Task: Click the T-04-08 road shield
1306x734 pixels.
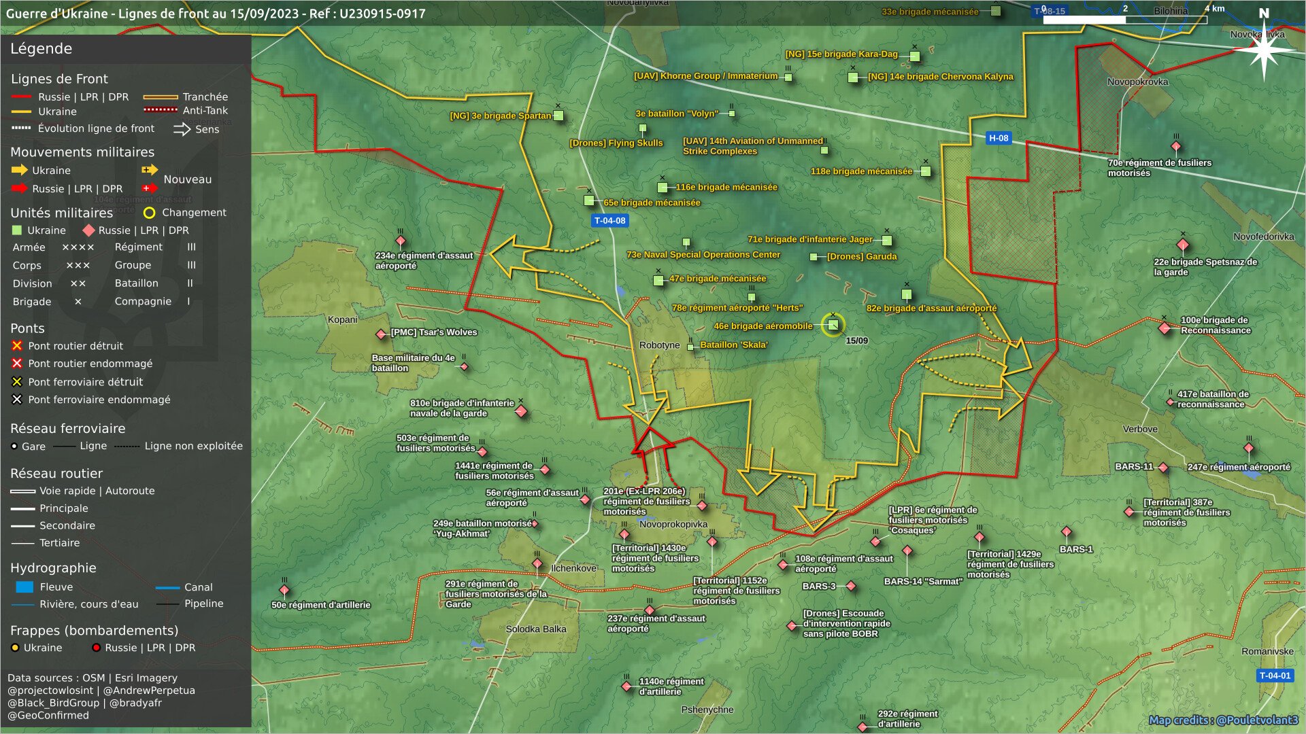Action: click(609, 221)
